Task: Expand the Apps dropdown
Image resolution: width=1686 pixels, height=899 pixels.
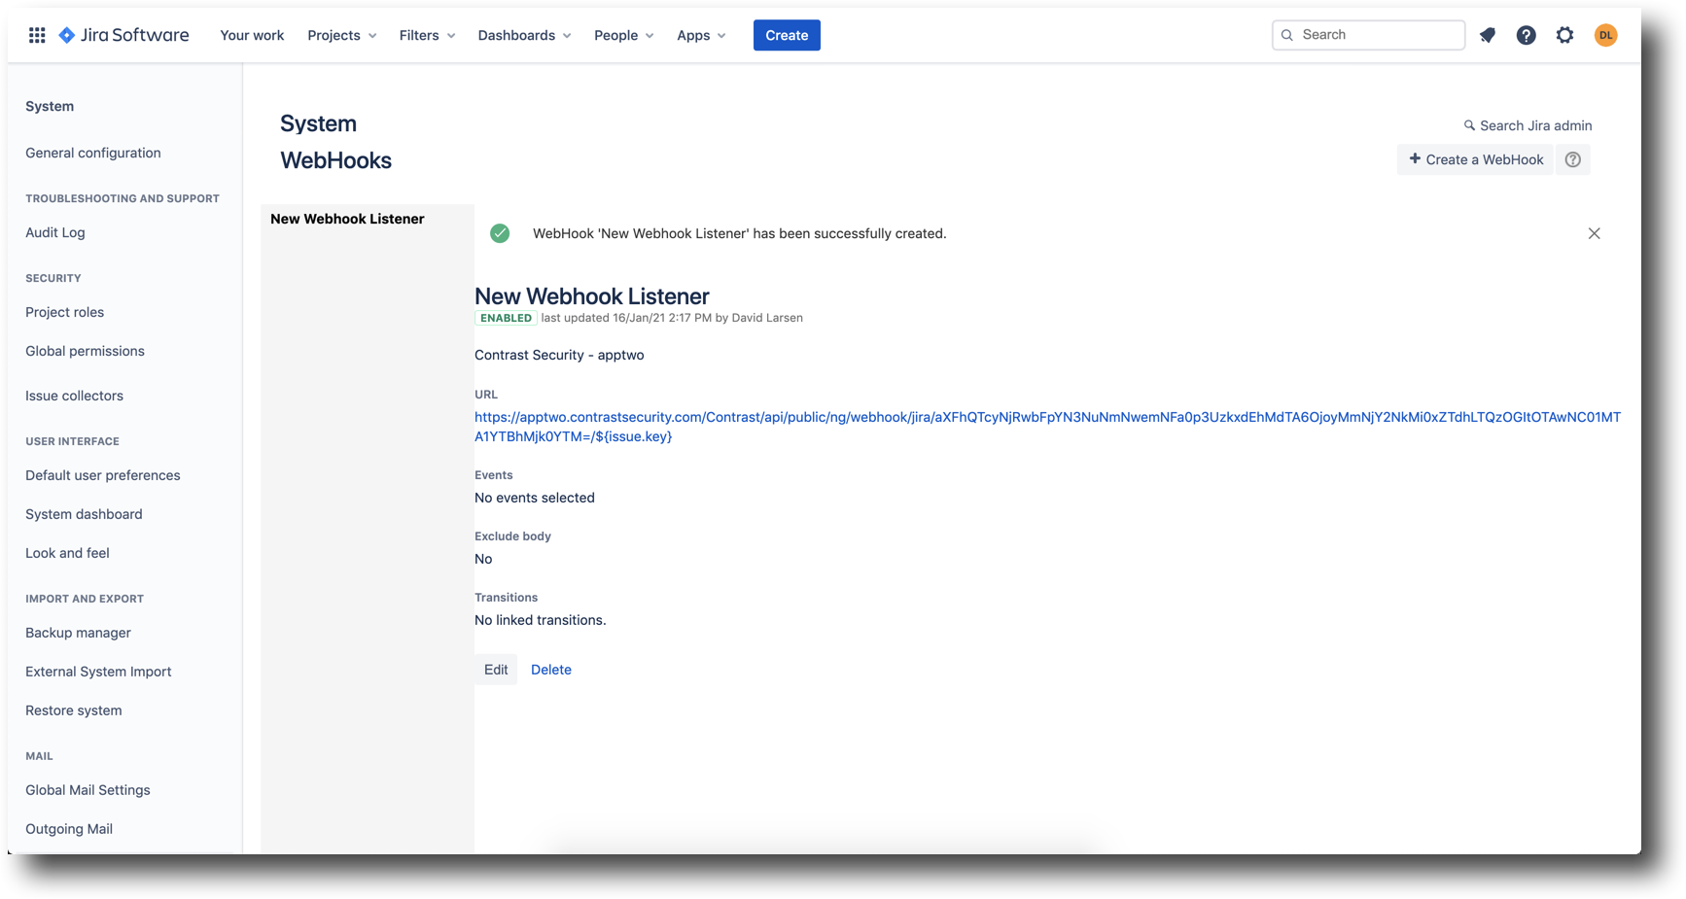Action: tap(702, 35)
